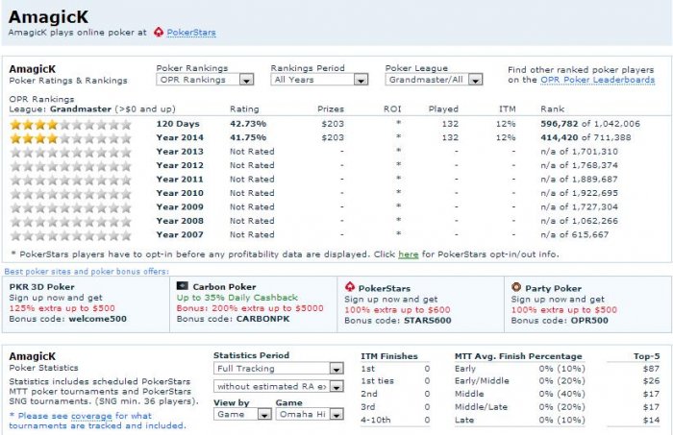Click the PokerStars spade icon in the bonus offers
Screen dimensions: 673x435
pos(350,287)
